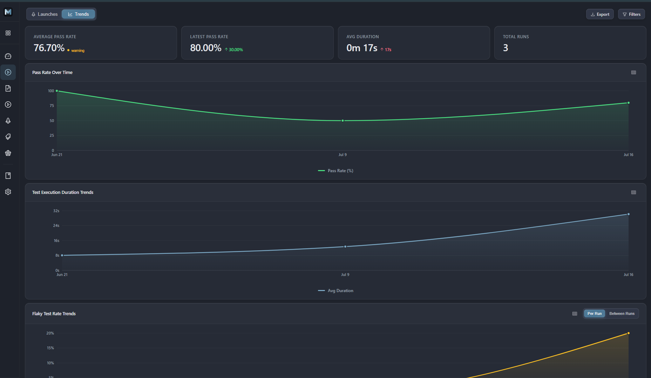Open the Filters button
The width and height of the screenshot is (651, 378).
[631, 14]
